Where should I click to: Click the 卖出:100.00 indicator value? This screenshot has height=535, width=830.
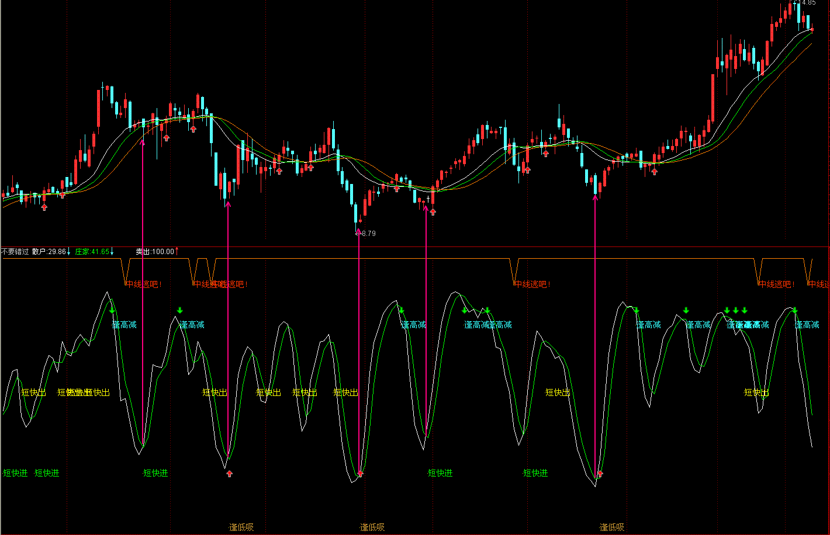(155, 252)
